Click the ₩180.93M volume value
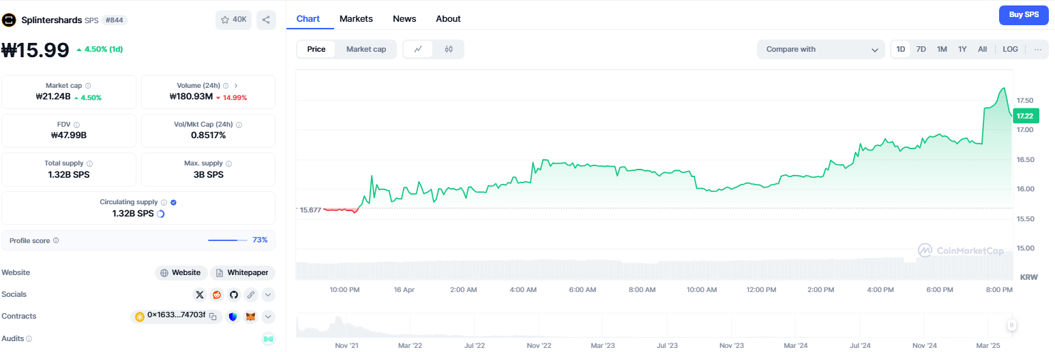The height and width of the screenshot is (352, 1055). (x=191, y=97)
